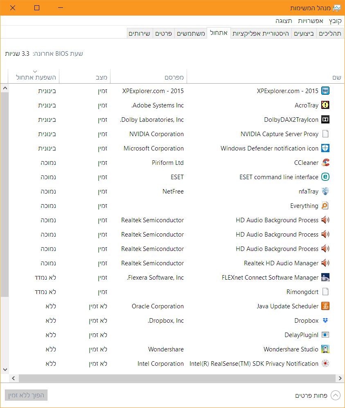Click the horizontal scrollbar right arrow
The image size is (345, 408).
(x=340, y=378)
